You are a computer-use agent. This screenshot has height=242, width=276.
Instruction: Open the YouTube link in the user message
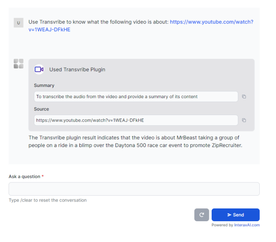click(x=211, y=22)
